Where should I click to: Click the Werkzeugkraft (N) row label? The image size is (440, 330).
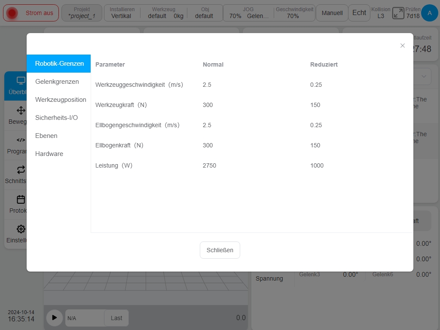pos(121,105)
